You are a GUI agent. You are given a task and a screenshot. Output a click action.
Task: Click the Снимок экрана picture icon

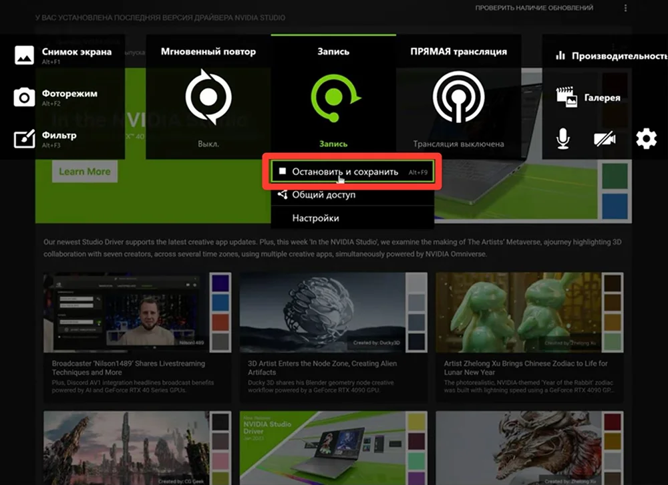(25, 55)
